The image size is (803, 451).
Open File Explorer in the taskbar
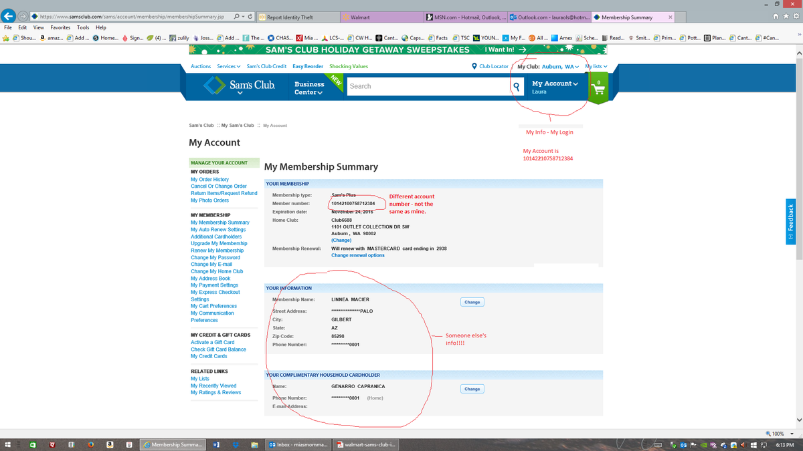(254, 444)
